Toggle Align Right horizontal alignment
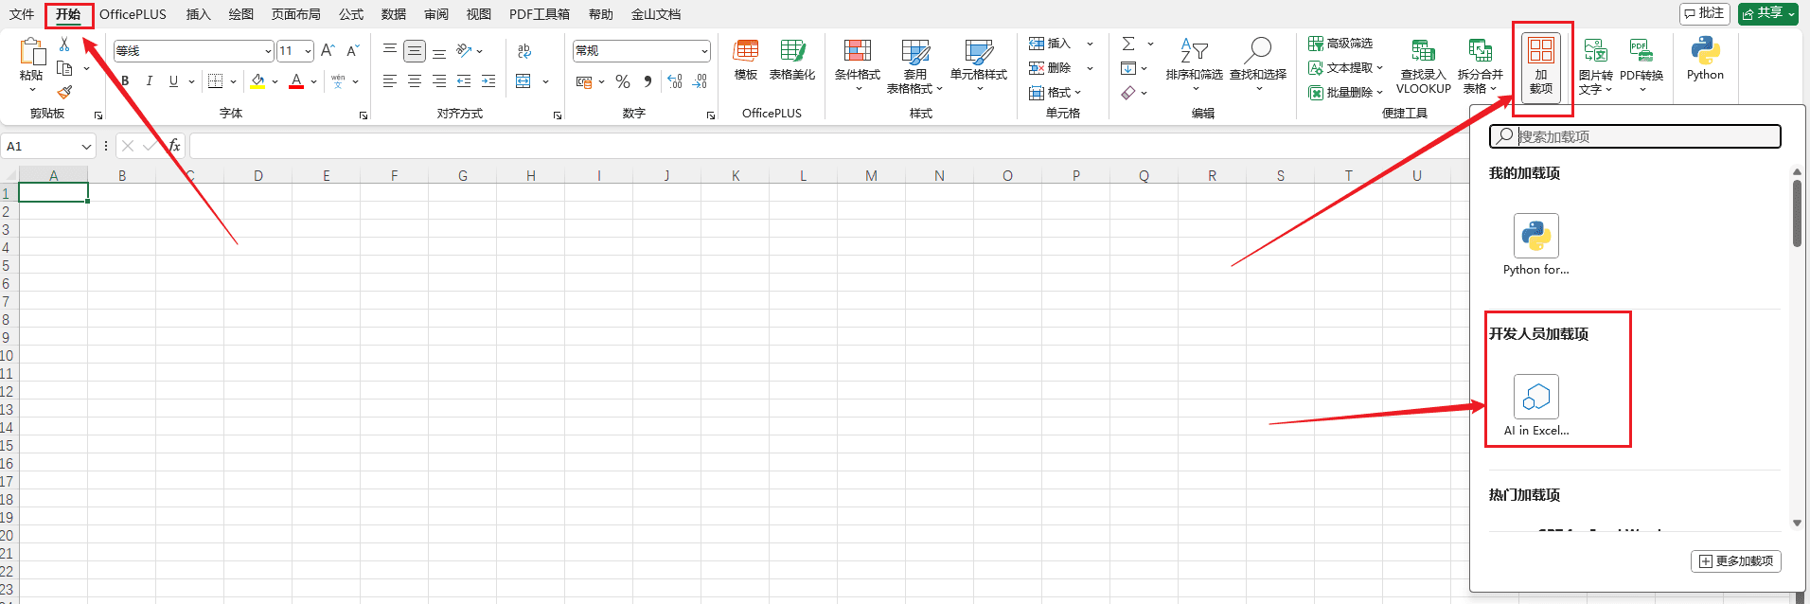1810x604 pixels. point(439,81)
